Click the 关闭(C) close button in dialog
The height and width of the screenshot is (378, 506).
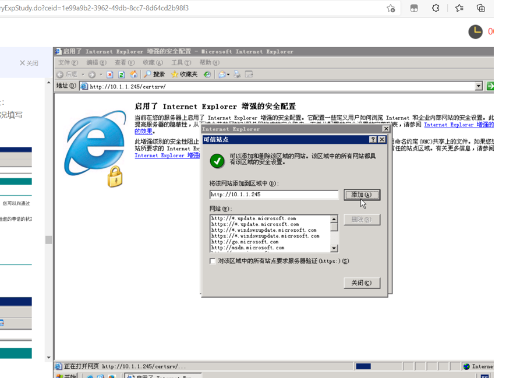pyautogui.click(x=362, y=283)
